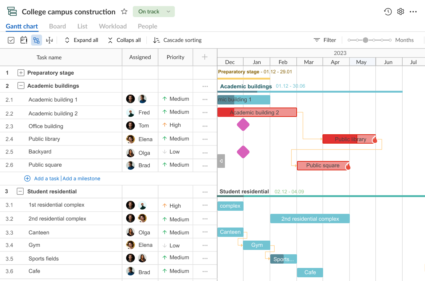Collapse the Academic buildings group
The height and width of the screenshot is (281, 425).
21,86
